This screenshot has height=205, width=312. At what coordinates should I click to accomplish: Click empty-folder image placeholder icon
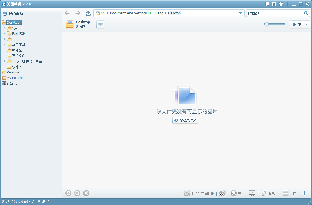coord(185,96)
